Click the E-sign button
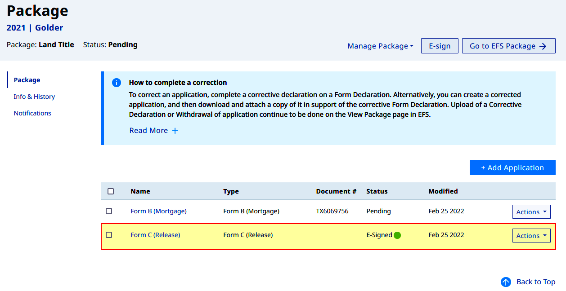Viewport: 566px width, 291px height. [440, 46]
